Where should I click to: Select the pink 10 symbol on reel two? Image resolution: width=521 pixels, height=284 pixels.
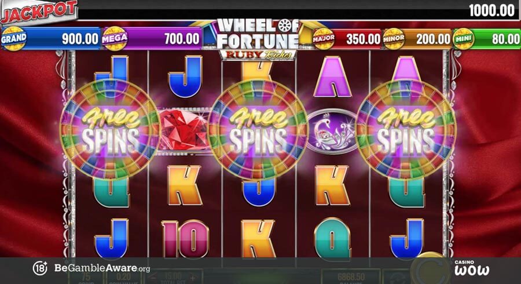(185, 238)
